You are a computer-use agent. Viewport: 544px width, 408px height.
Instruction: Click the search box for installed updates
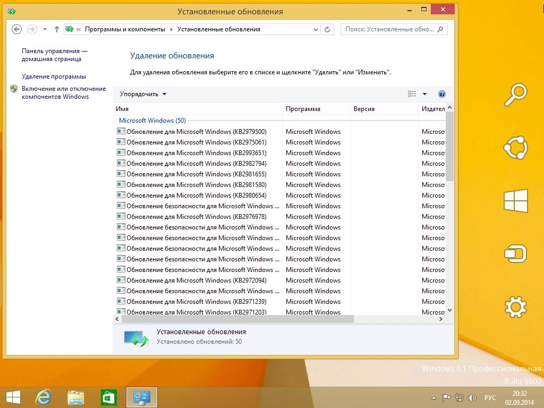394,30
